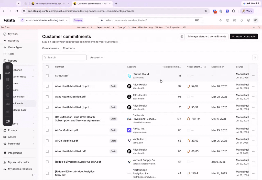Click the Which documents are deactivated search bar

pyautogui.click(x=150, y=20)
